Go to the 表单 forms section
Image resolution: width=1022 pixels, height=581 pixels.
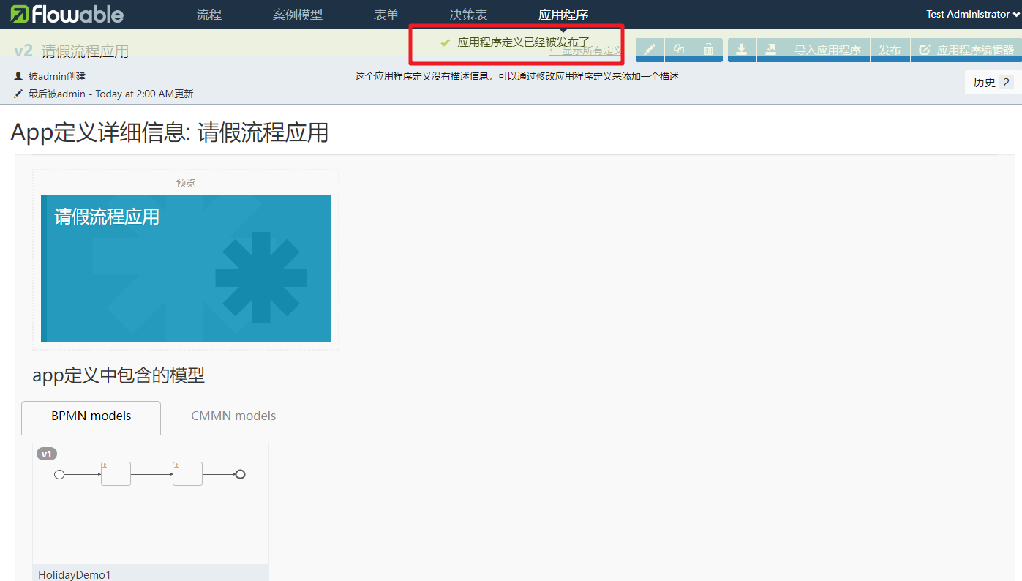click(x=386, y=15)
